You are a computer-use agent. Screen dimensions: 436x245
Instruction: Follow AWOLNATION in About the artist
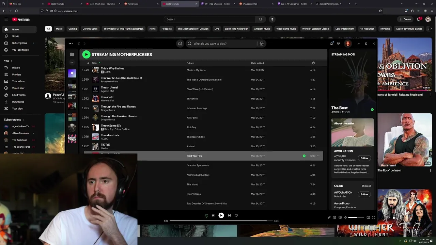click(x=364, y=158)
